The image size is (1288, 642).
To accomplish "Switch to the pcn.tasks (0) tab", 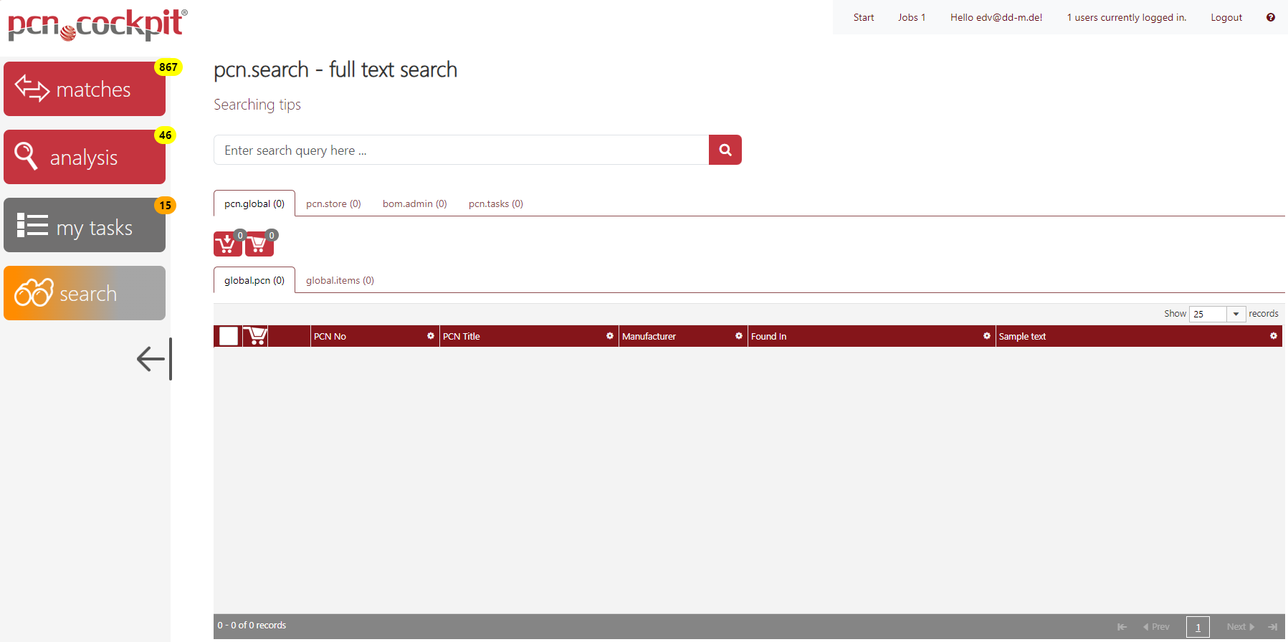I will click(x=496, y=203).
